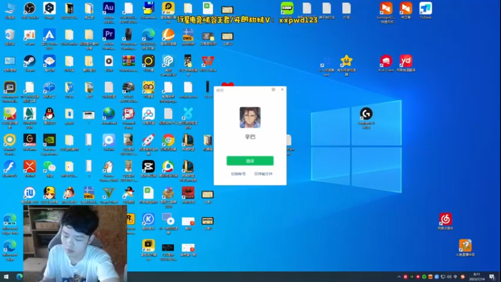Screen dimensions: 501x282
Task: Launch the Youdao translator yd icon
Action: [x=406, y=61]
